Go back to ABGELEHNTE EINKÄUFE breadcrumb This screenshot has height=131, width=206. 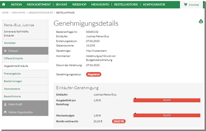41,13
